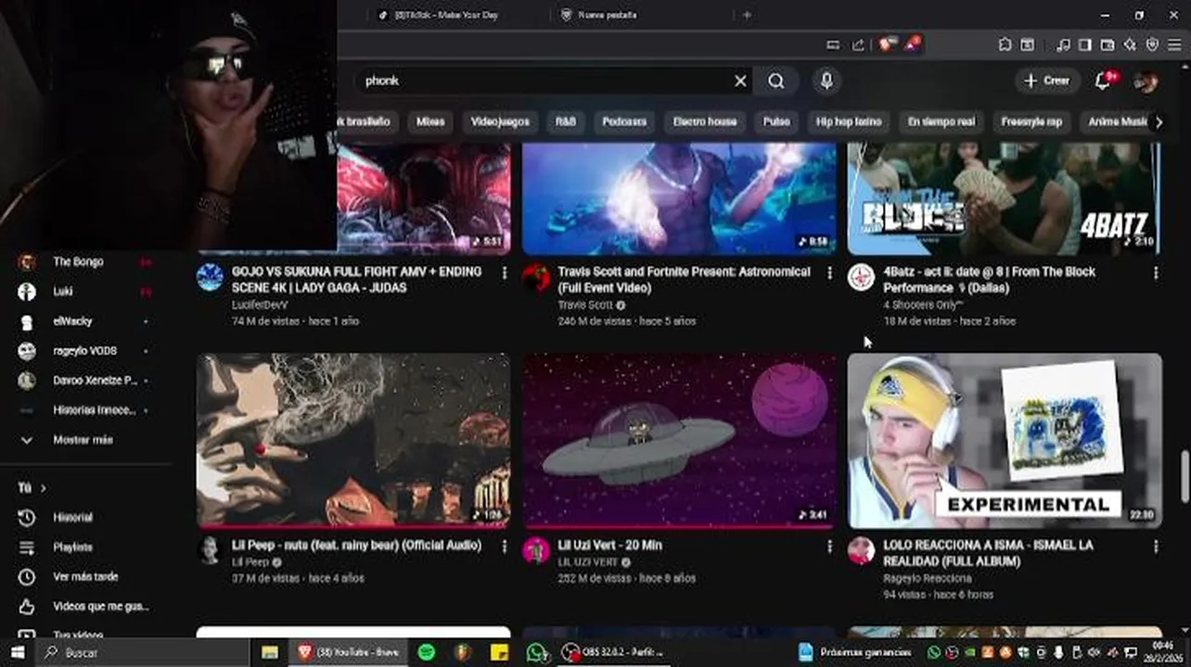The height and width of the screenshot is (667, 1191).
Task: Expand subscriptions with Mostrar más
Action: [83, 440]
